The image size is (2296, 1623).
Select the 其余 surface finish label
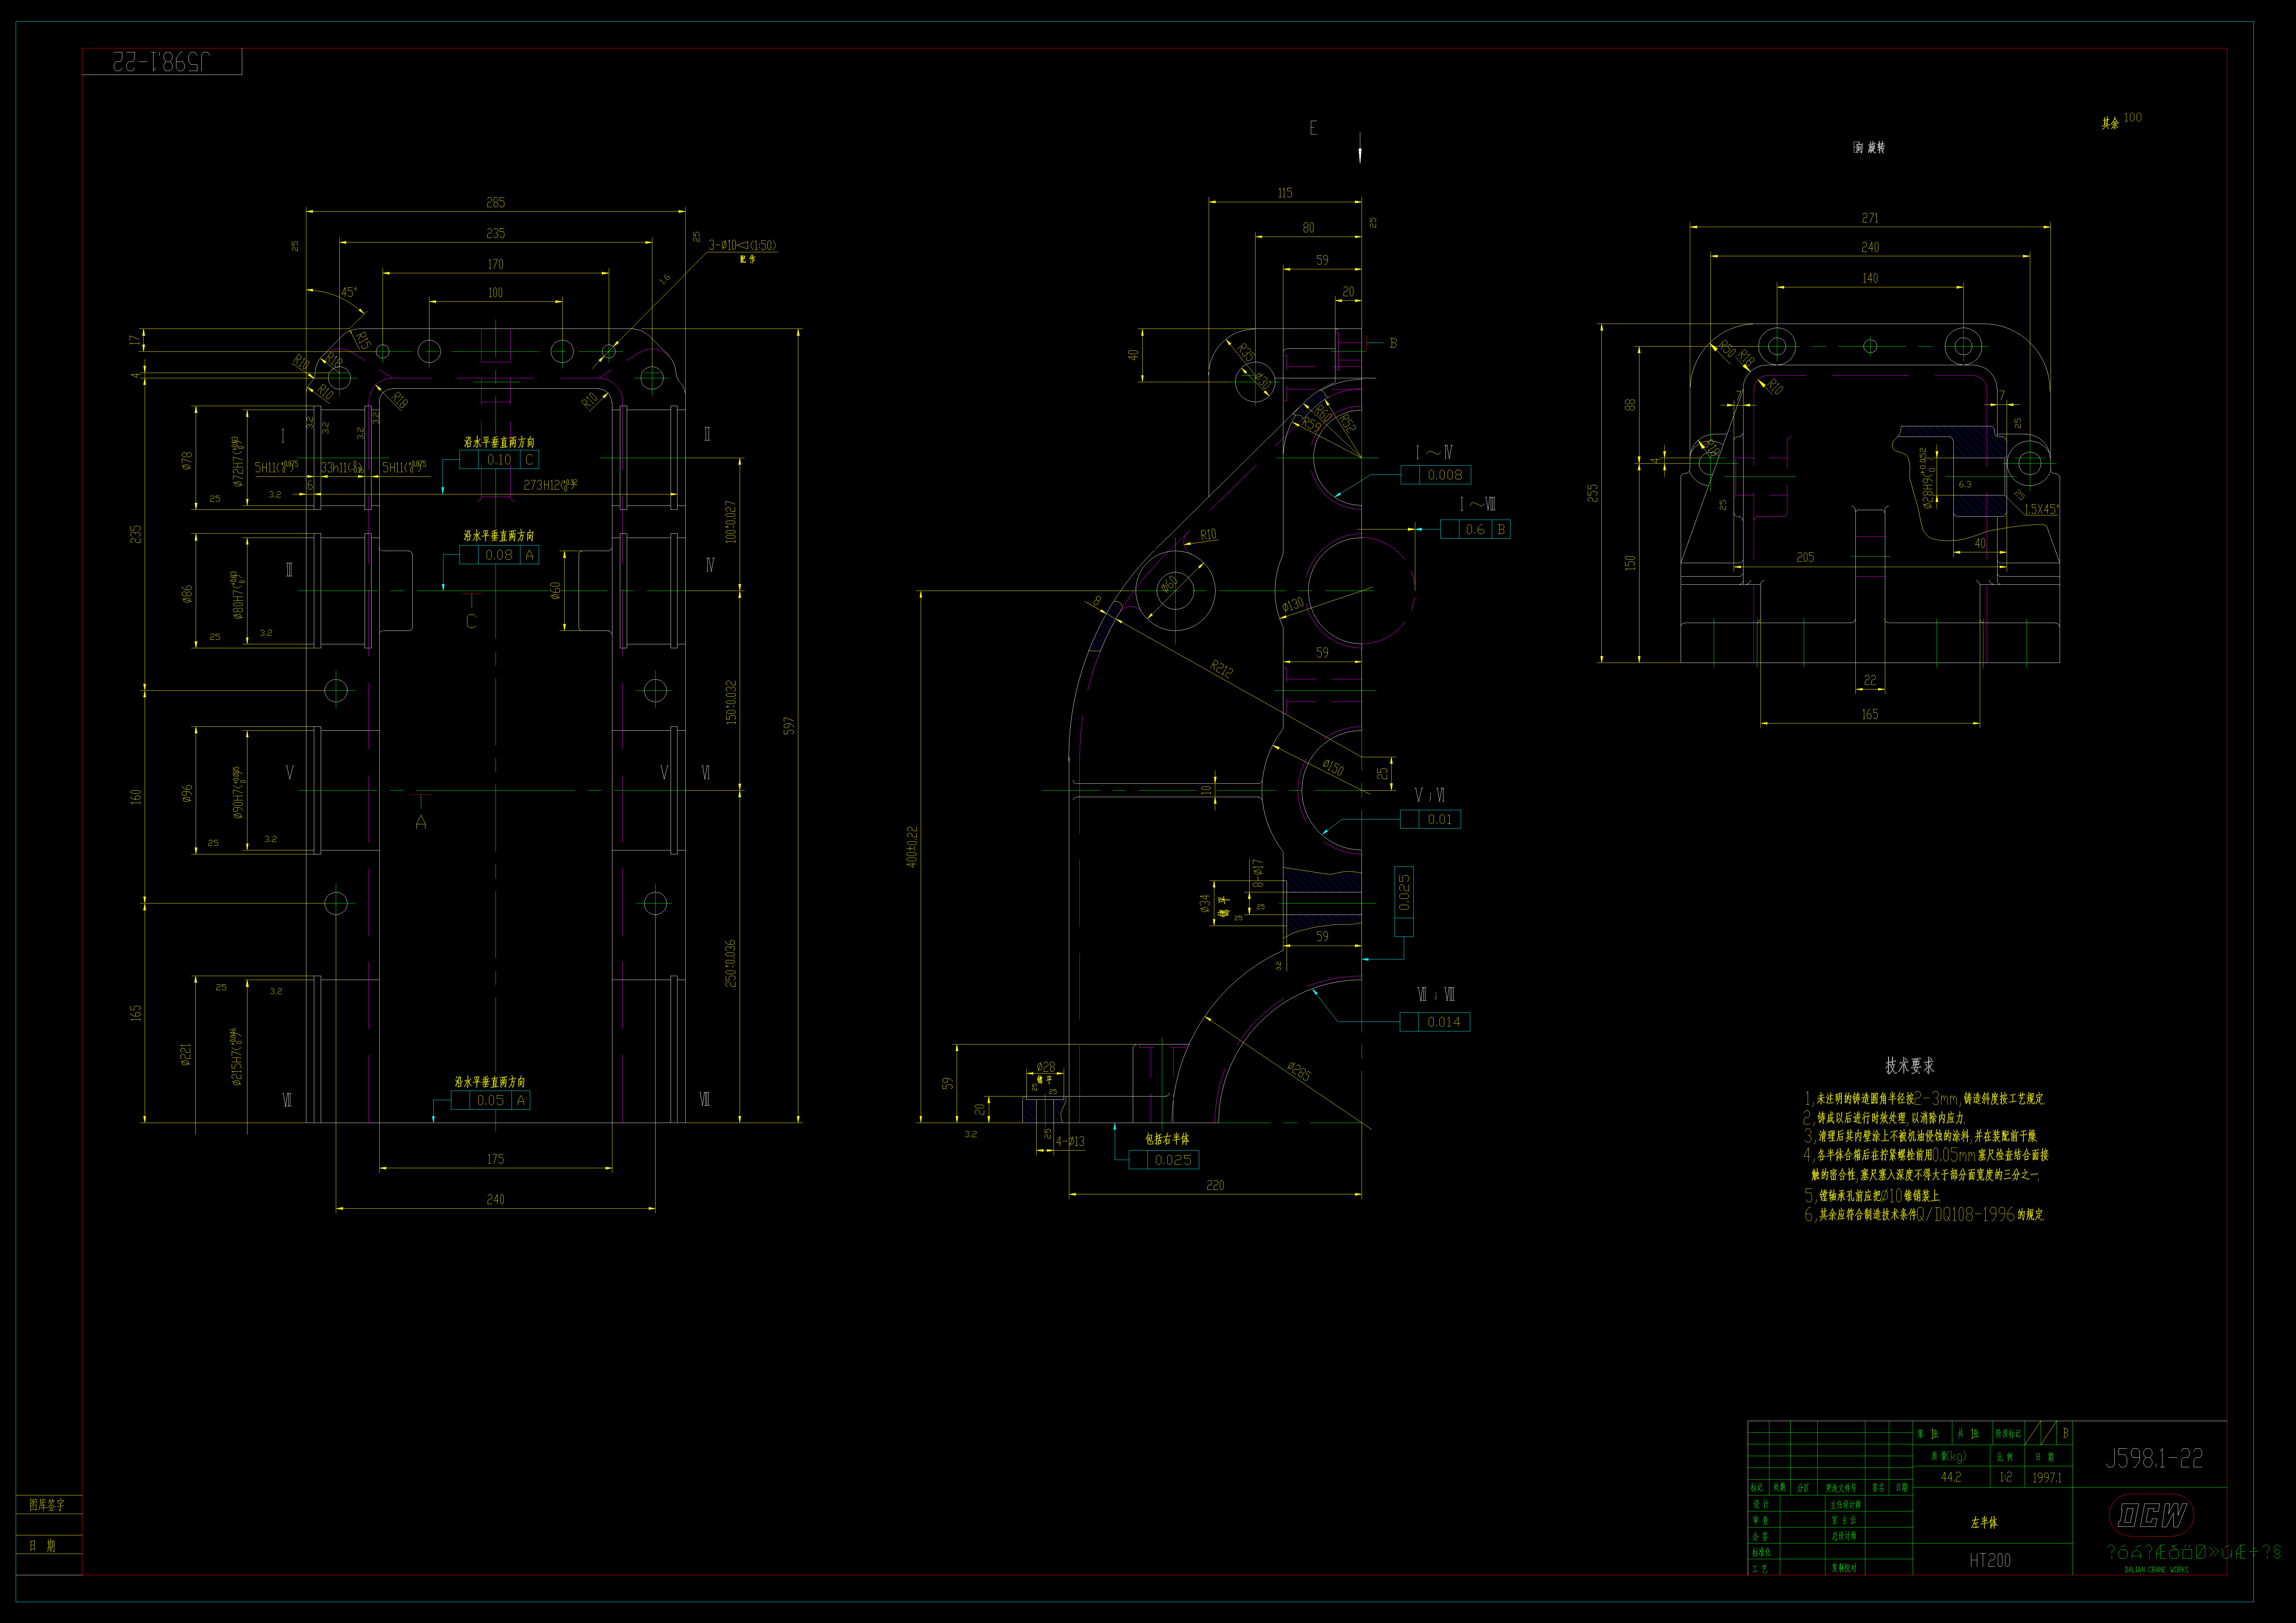[2110, 124]
